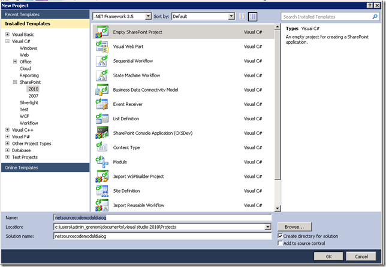Pick the State Machine Workflow icon

(102, 75)
